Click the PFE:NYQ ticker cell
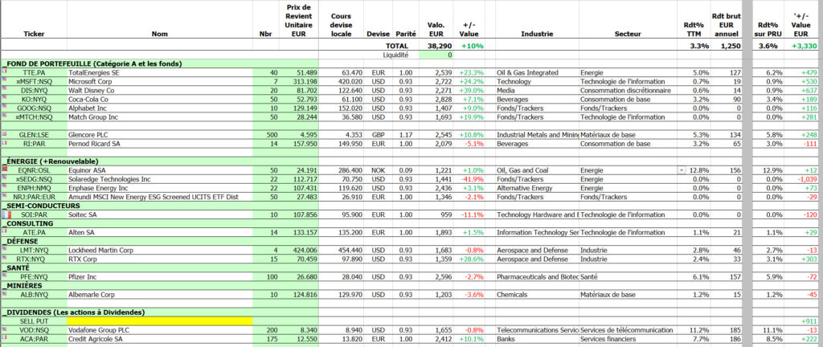The height and width of the screenshot is (347, 823). point(34,277)
